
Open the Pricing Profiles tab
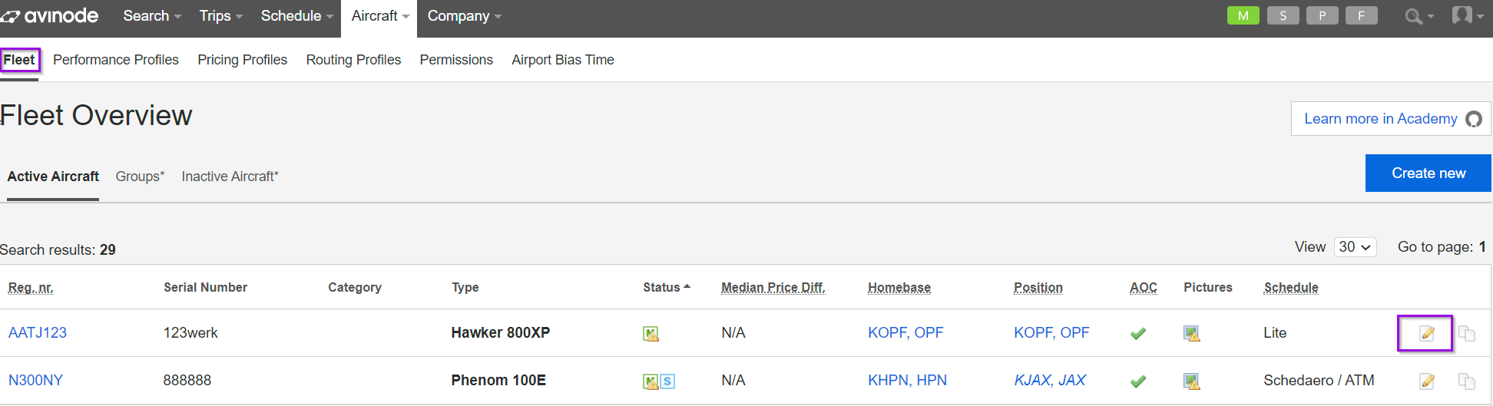point(242,60)
